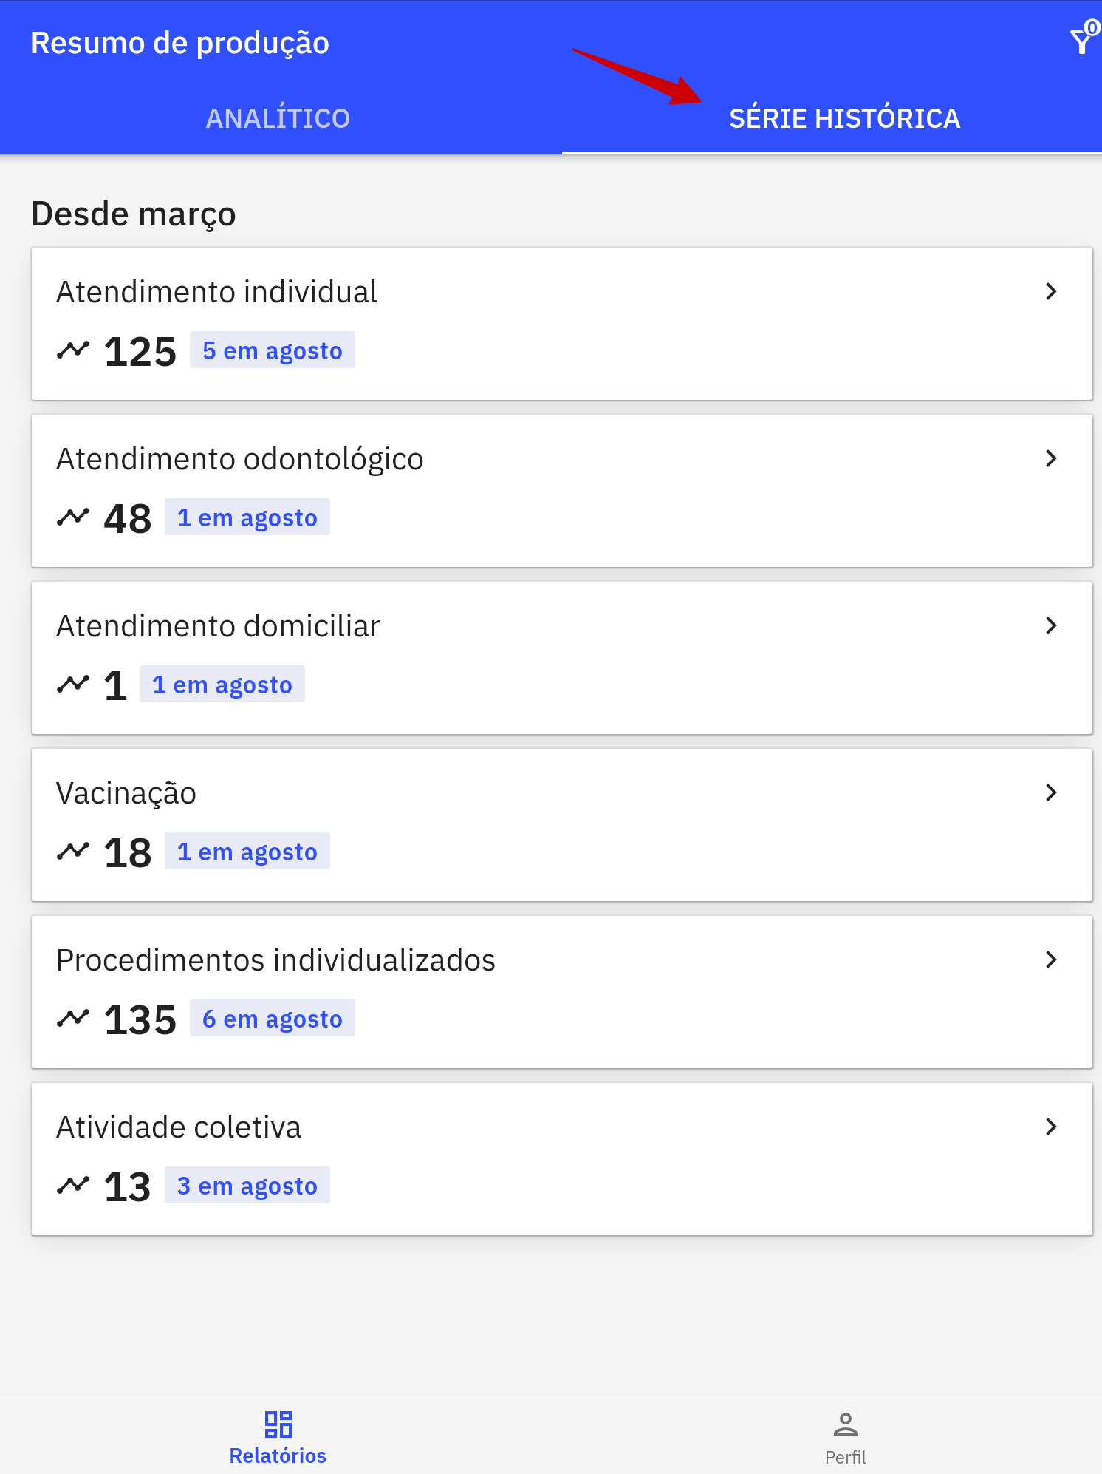Screen dimensions: 1102x1474
Task: Click trend line icon beside 125
Action: 73,350
